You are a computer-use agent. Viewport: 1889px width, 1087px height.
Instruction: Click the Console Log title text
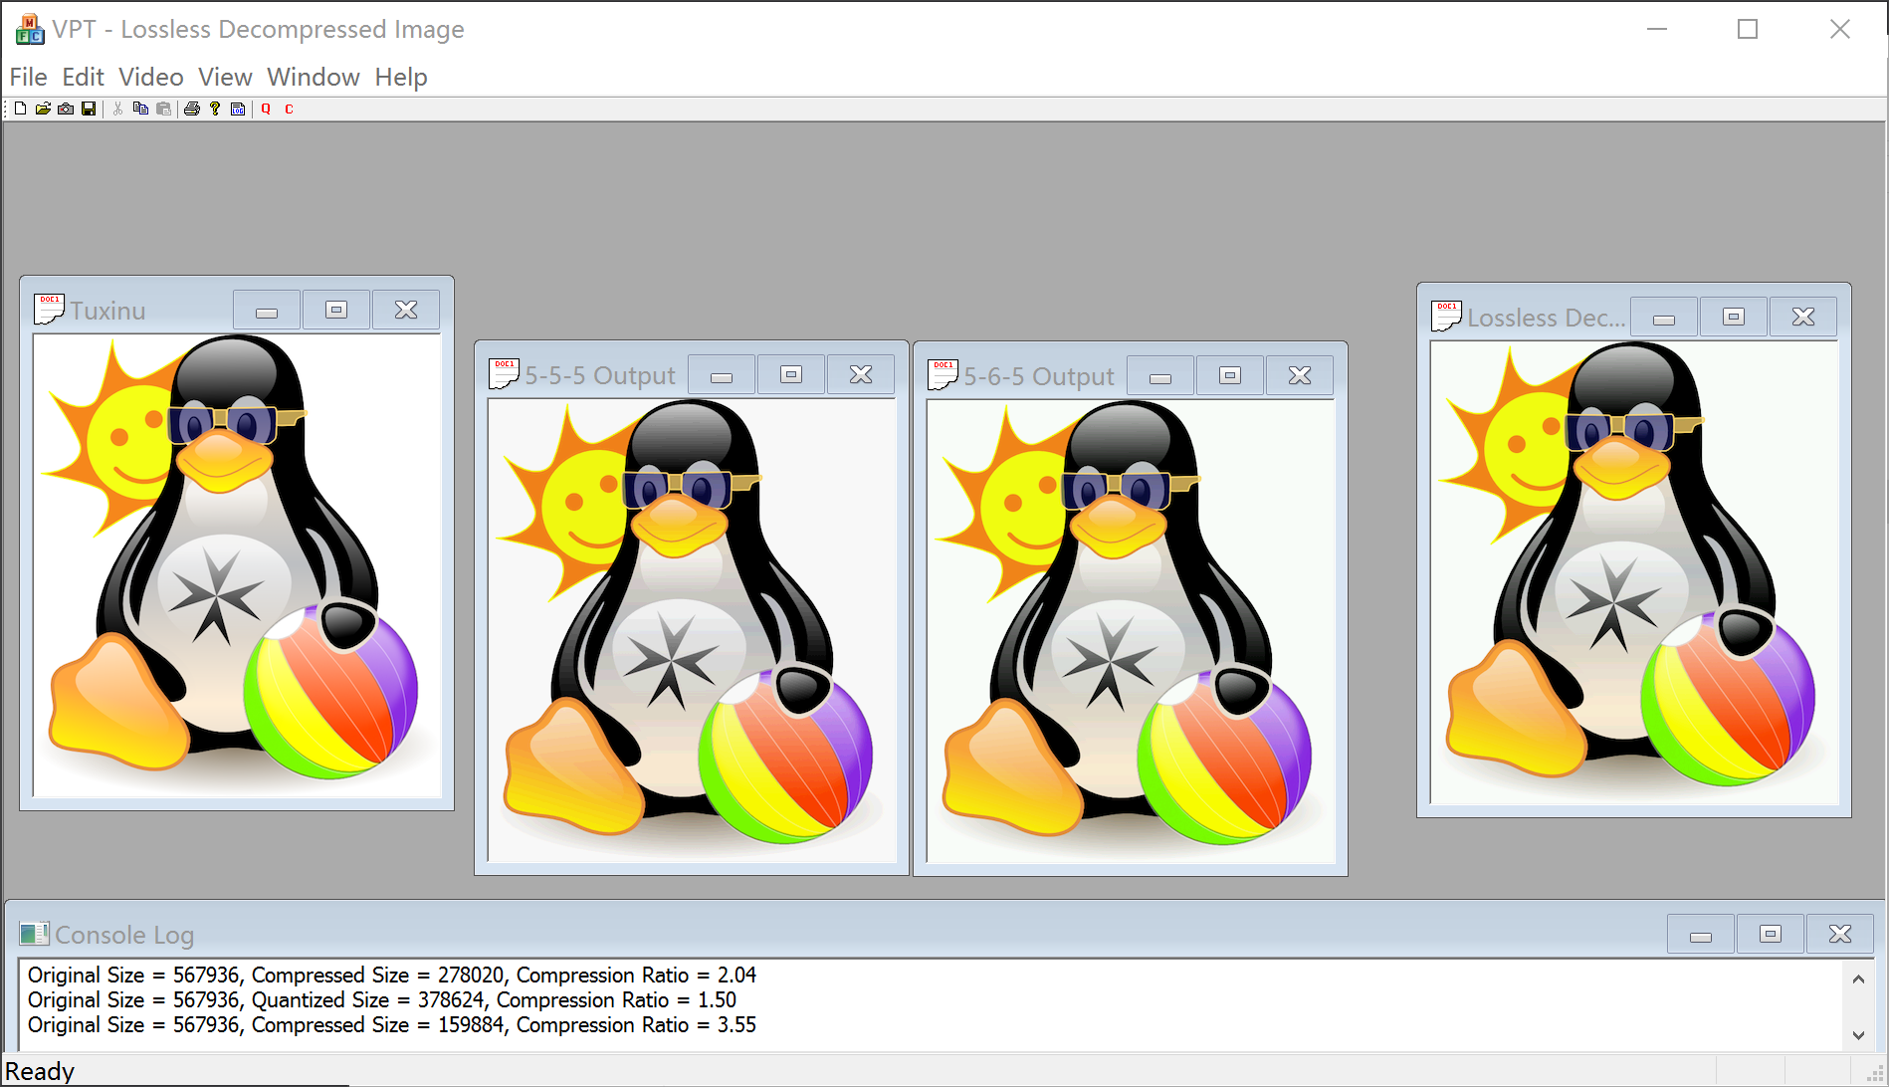[124, 935]
